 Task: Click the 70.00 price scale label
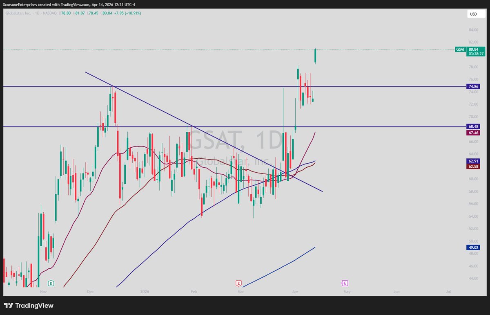pyautogui.click(x=474, y=117)
